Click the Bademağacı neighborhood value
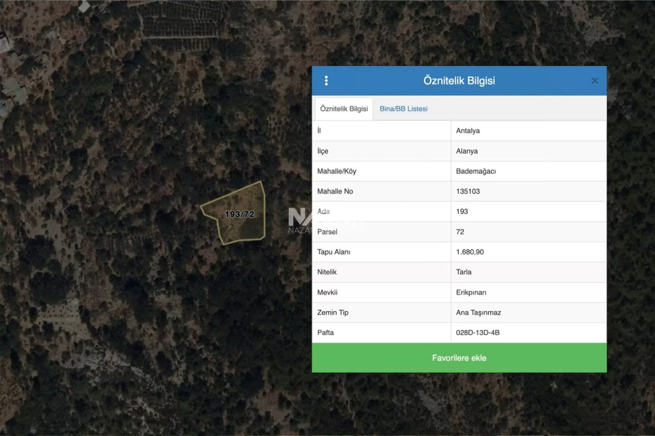 tap(476, 171)
